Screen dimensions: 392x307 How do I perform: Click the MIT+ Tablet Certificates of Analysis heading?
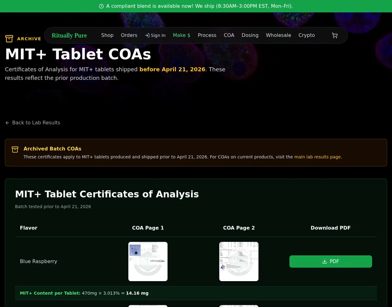pos(107,194)
